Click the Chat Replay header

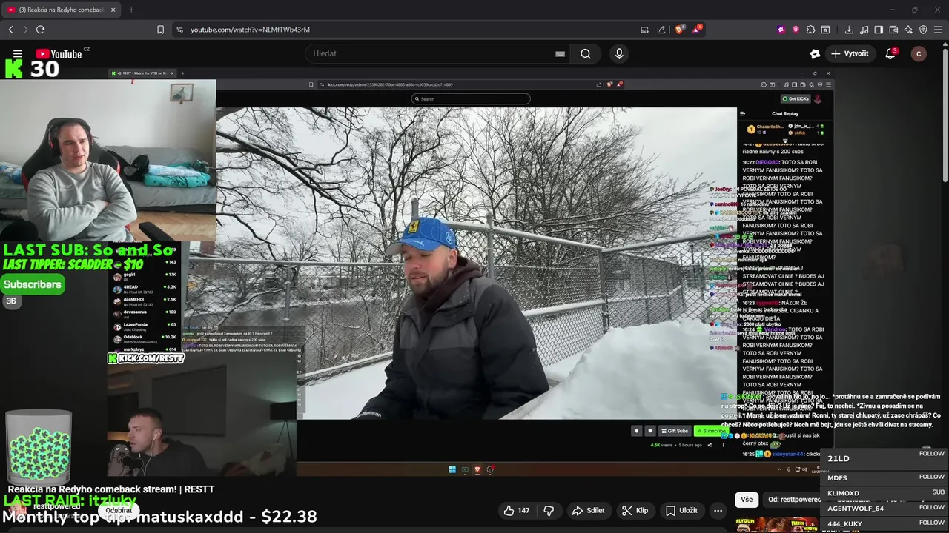pyautogui.click(x=785, y=113)
